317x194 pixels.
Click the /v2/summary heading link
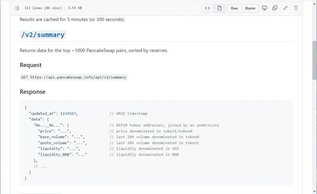click(43, 35)
